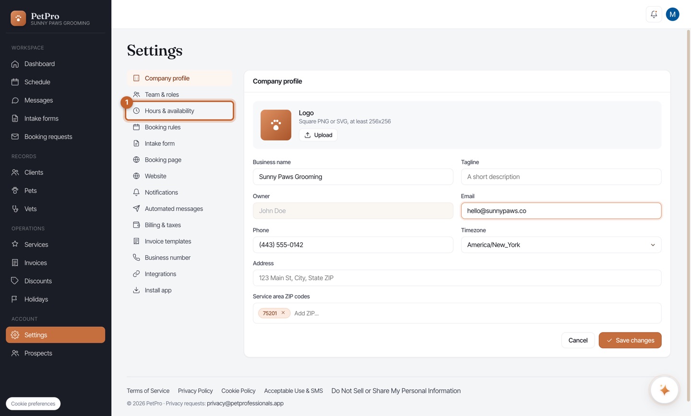Go to Billing & taxes settings

tap(179, 225)
